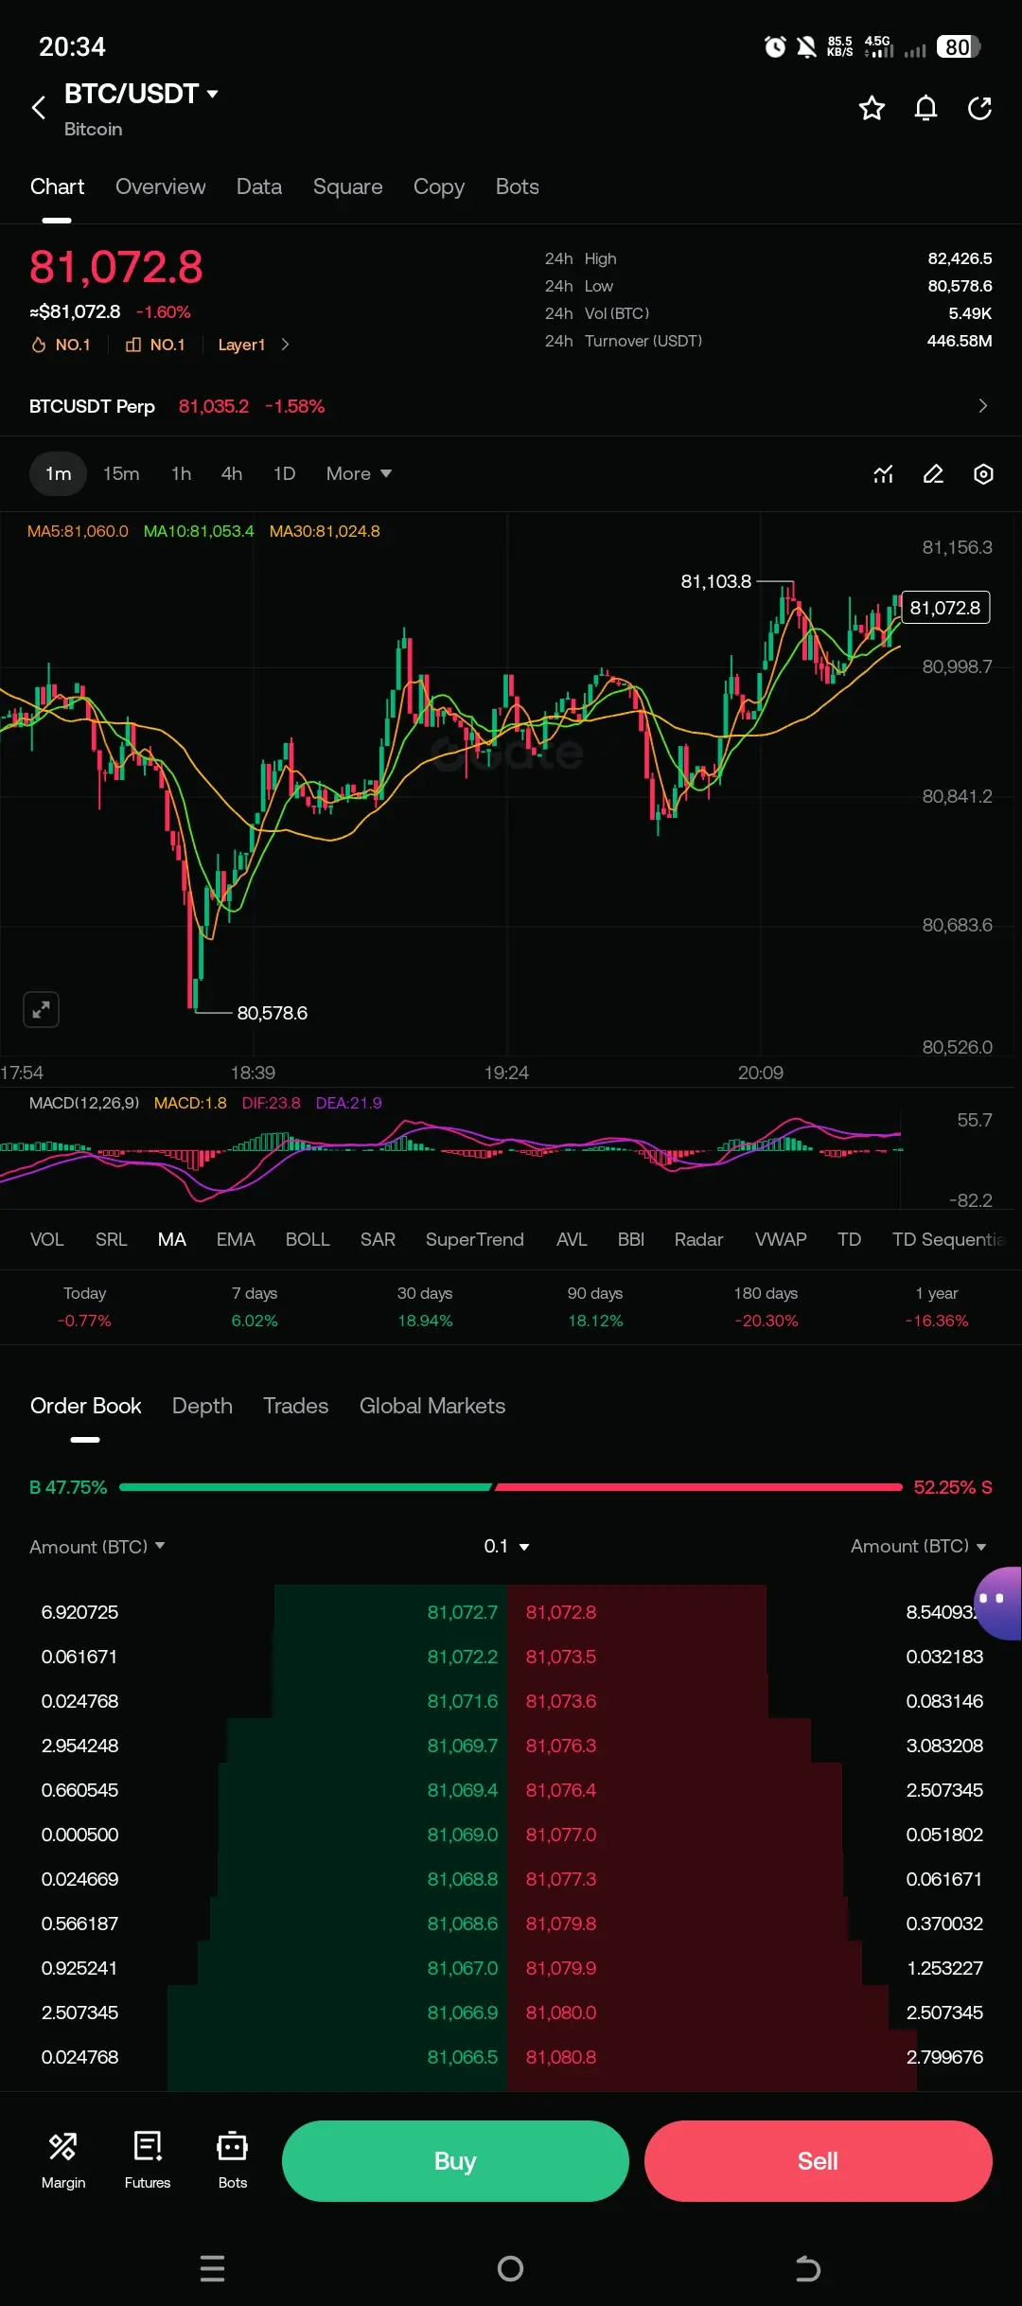Viewport: 1022px width, 2306px height.
Task: Tap the market cap NO.1 tag
Action: pyautogui.click(x=155, y=345)
